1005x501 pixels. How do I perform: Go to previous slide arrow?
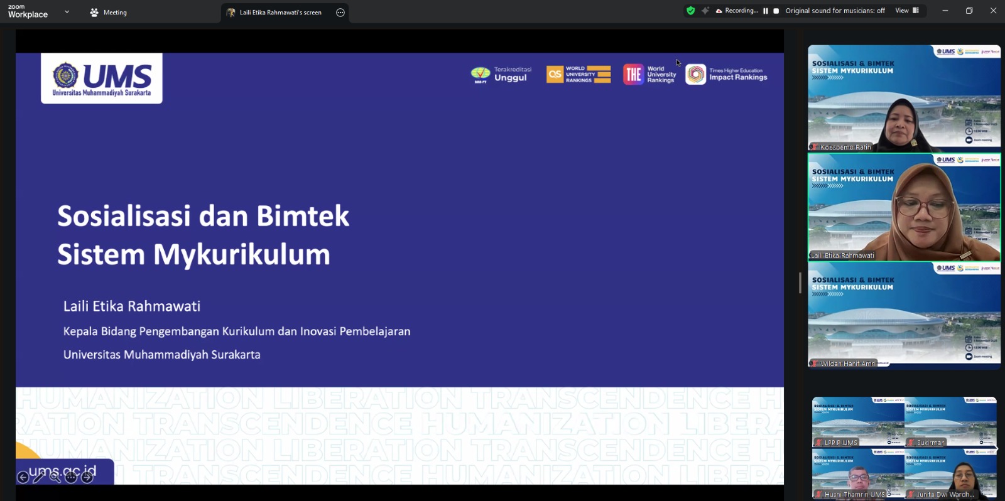click(23, 478)
